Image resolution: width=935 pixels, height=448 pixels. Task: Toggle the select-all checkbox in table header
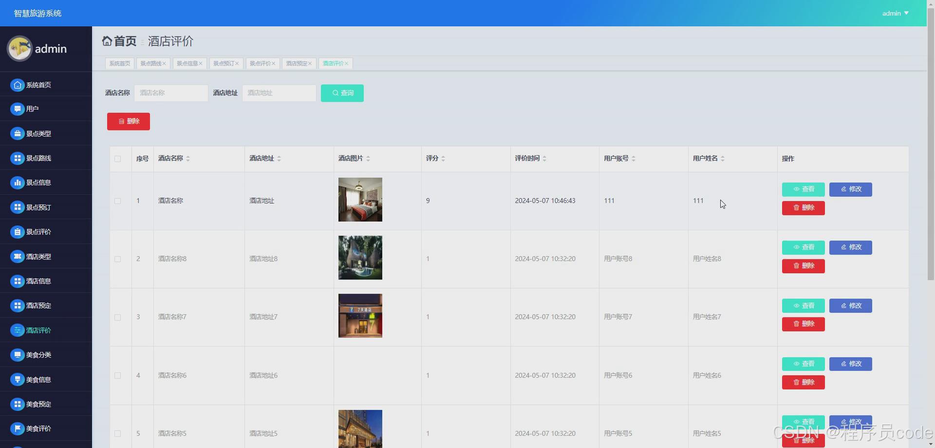117,159
